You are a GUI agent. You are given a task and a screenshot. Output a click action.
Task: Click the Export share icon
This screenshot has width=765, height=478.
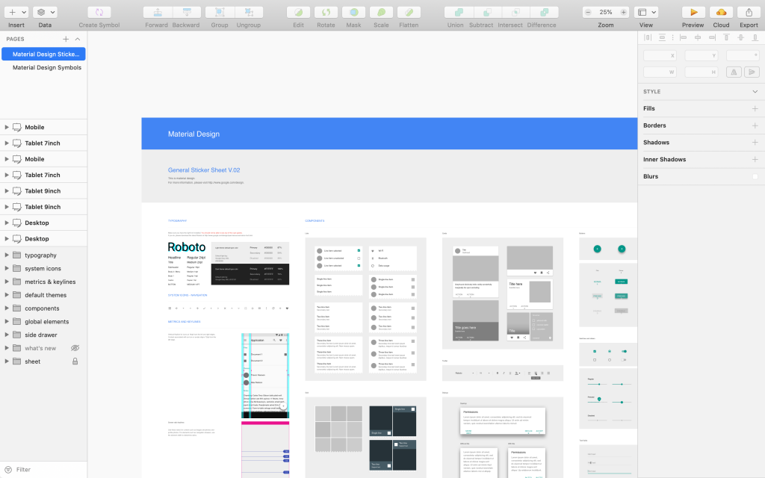click(749, 12)
